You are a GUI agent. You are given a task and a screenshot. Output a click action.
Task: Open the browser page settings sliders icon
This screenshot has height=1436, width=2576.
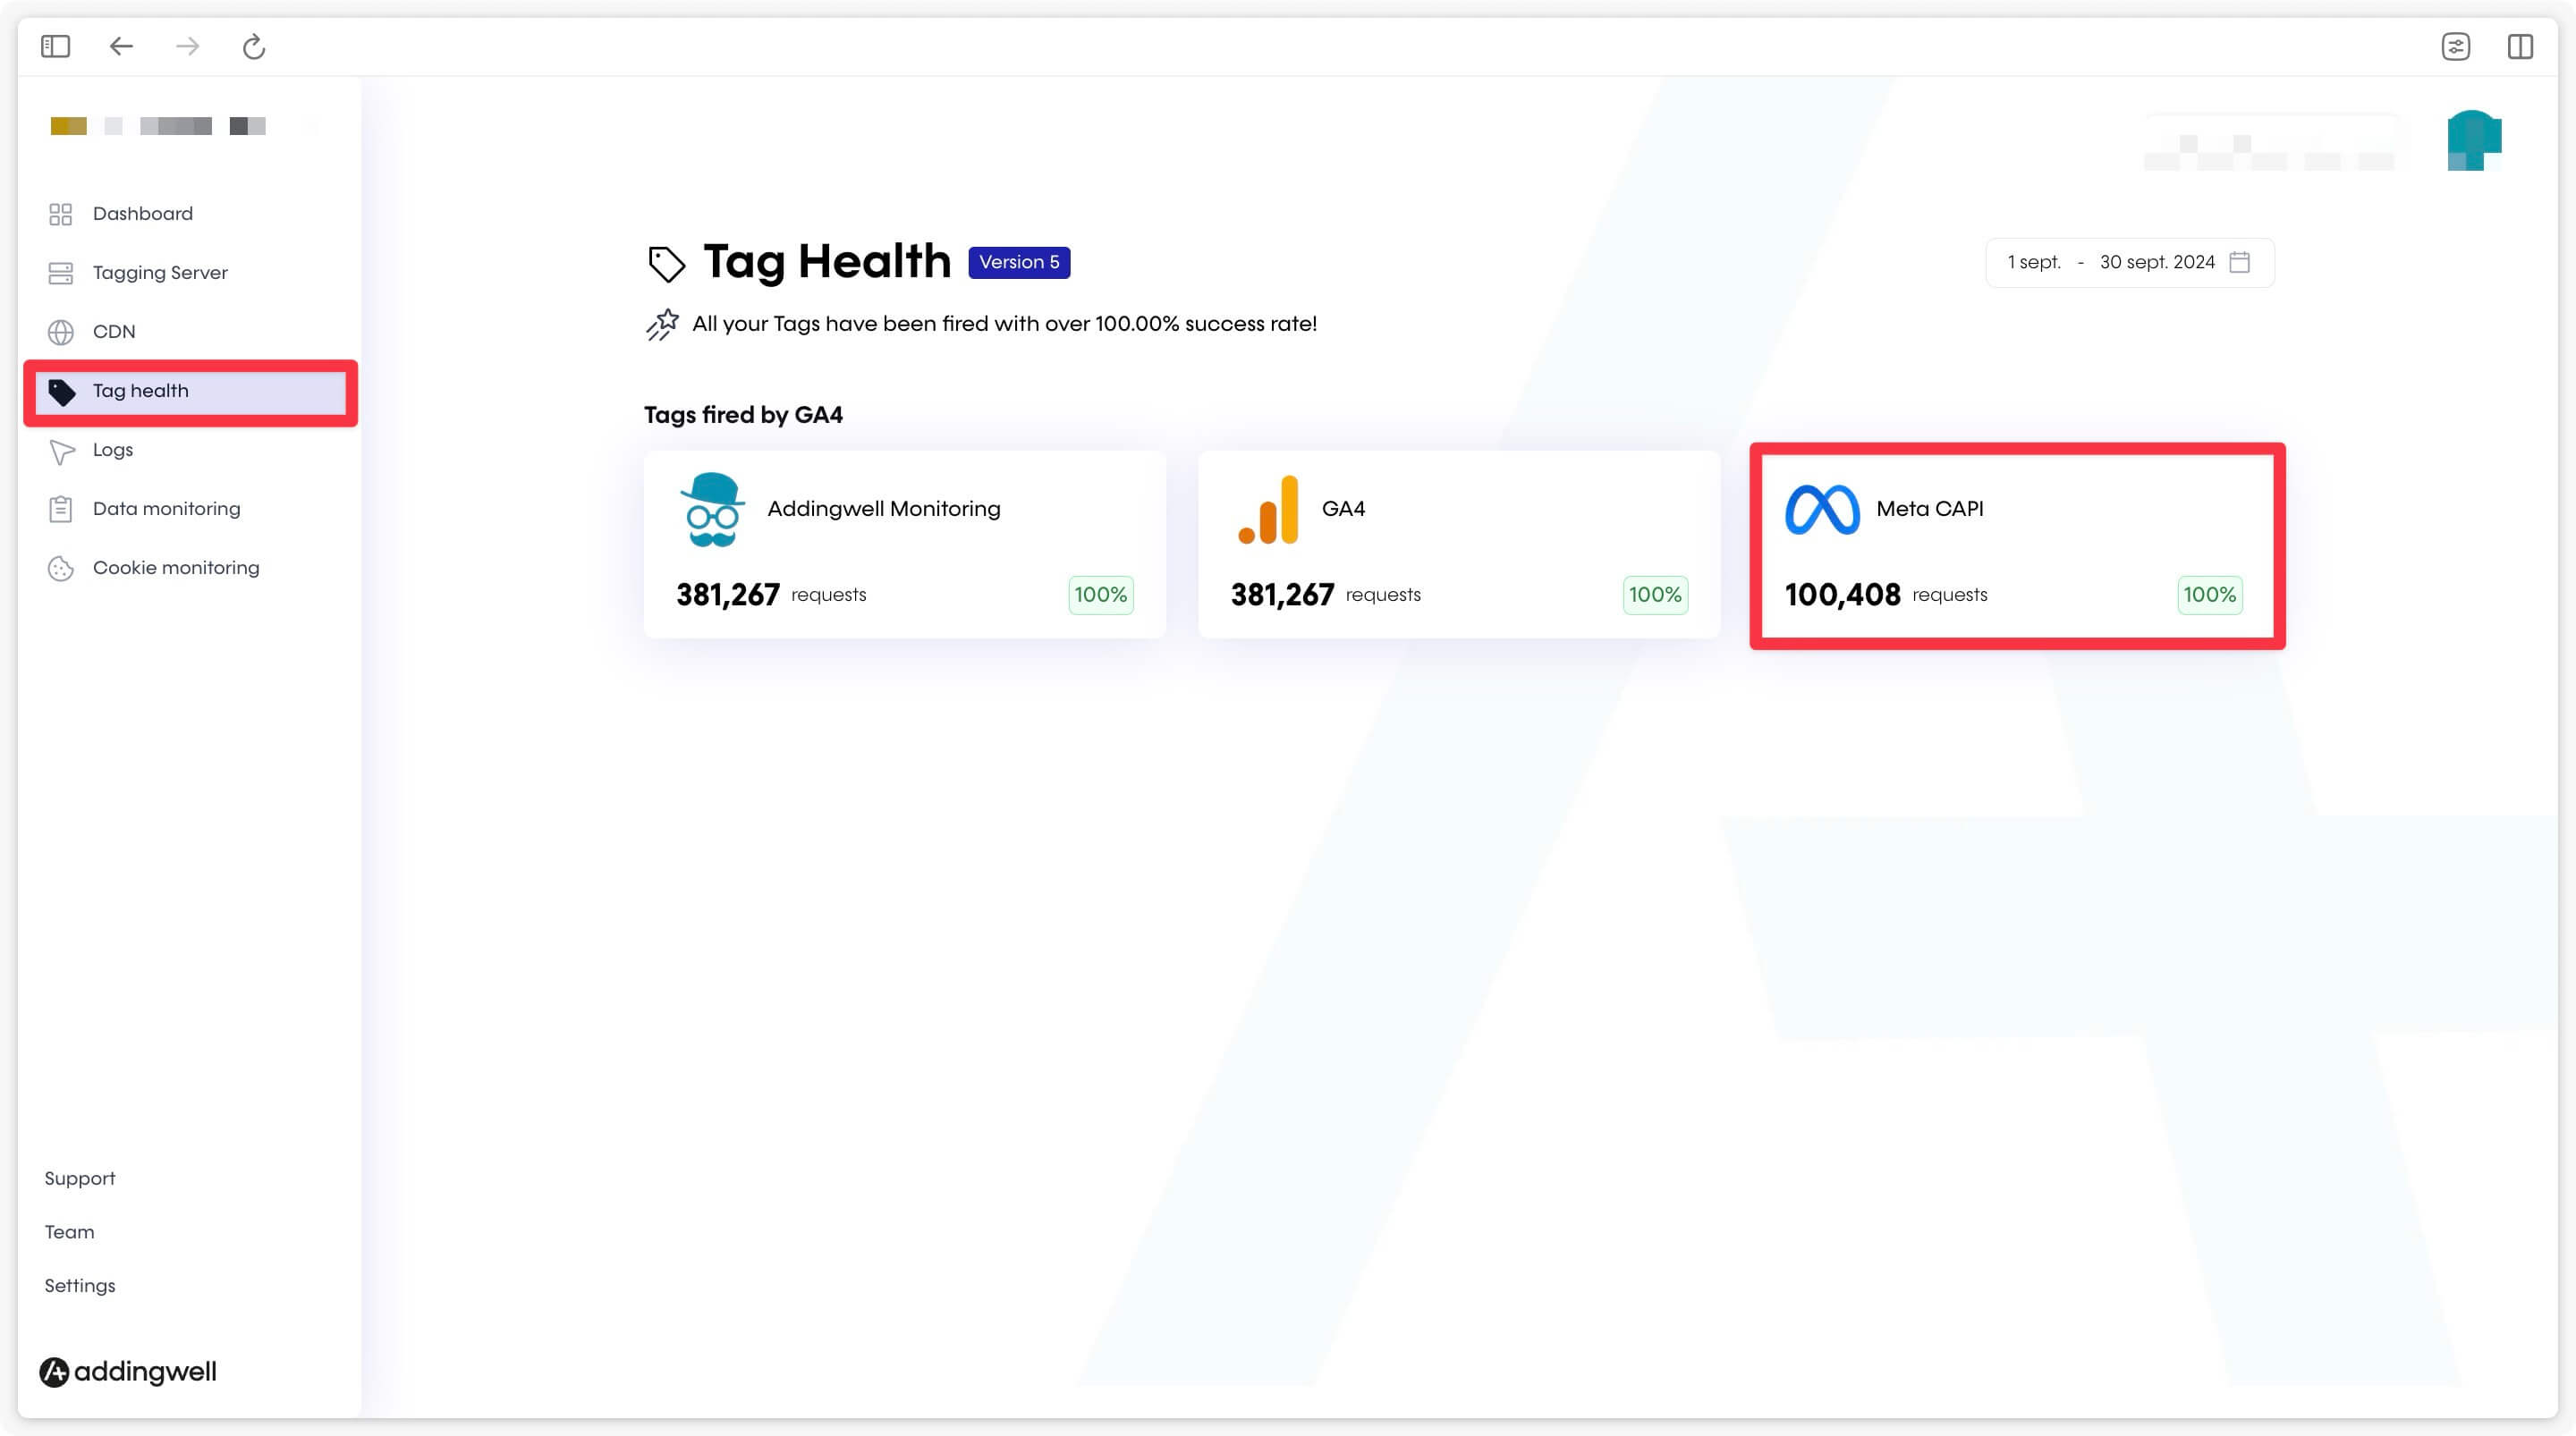pyautogui.click(x=2455, y=46)
